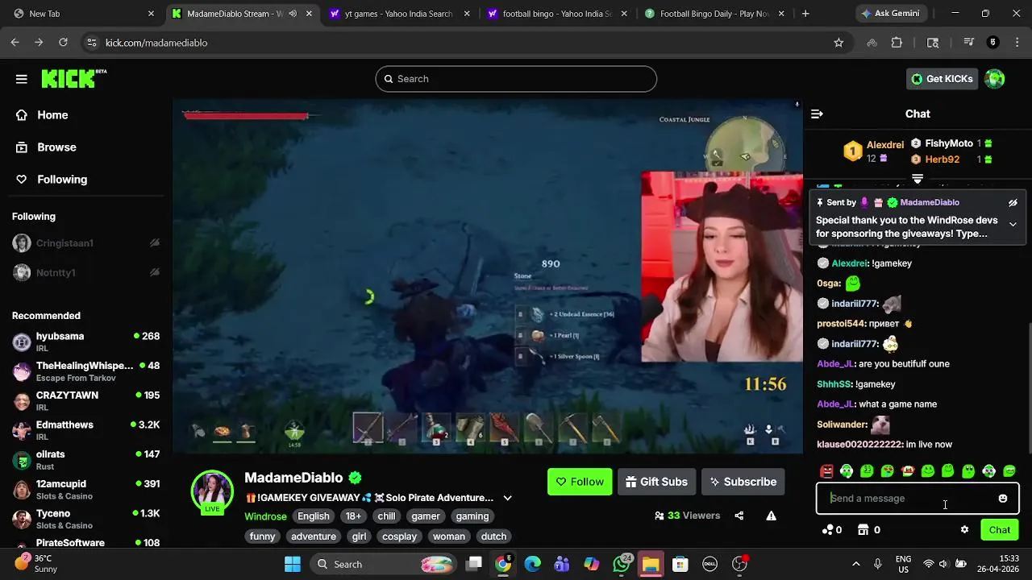The width and height of the screenshot is (1032, 580).
Task: Open File Explorer from the taskbar
Action: click(651, 564)
